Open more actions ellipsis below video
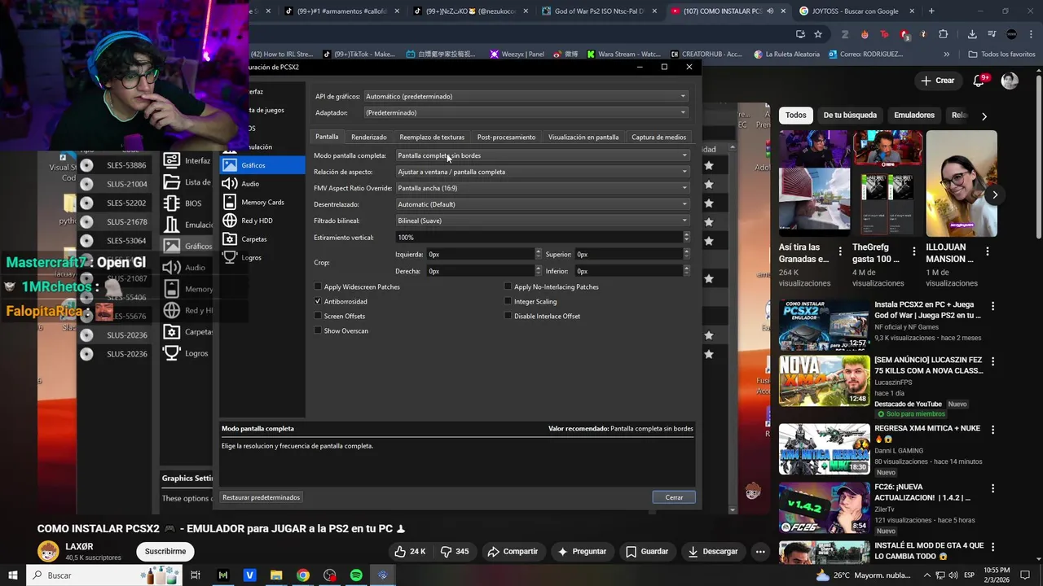Image resolution: width=1043 pixels, height=586 pixels. 759,551
